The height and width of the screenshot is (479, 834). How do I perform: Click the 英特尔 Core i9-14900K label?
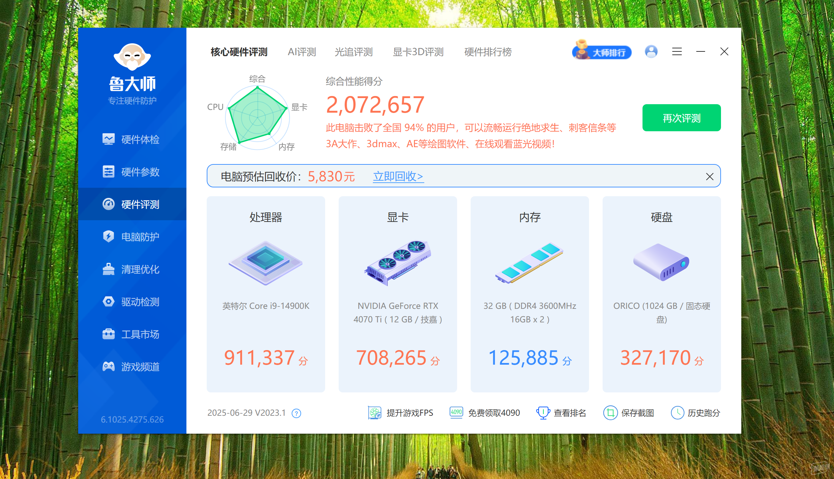[266, 306]
